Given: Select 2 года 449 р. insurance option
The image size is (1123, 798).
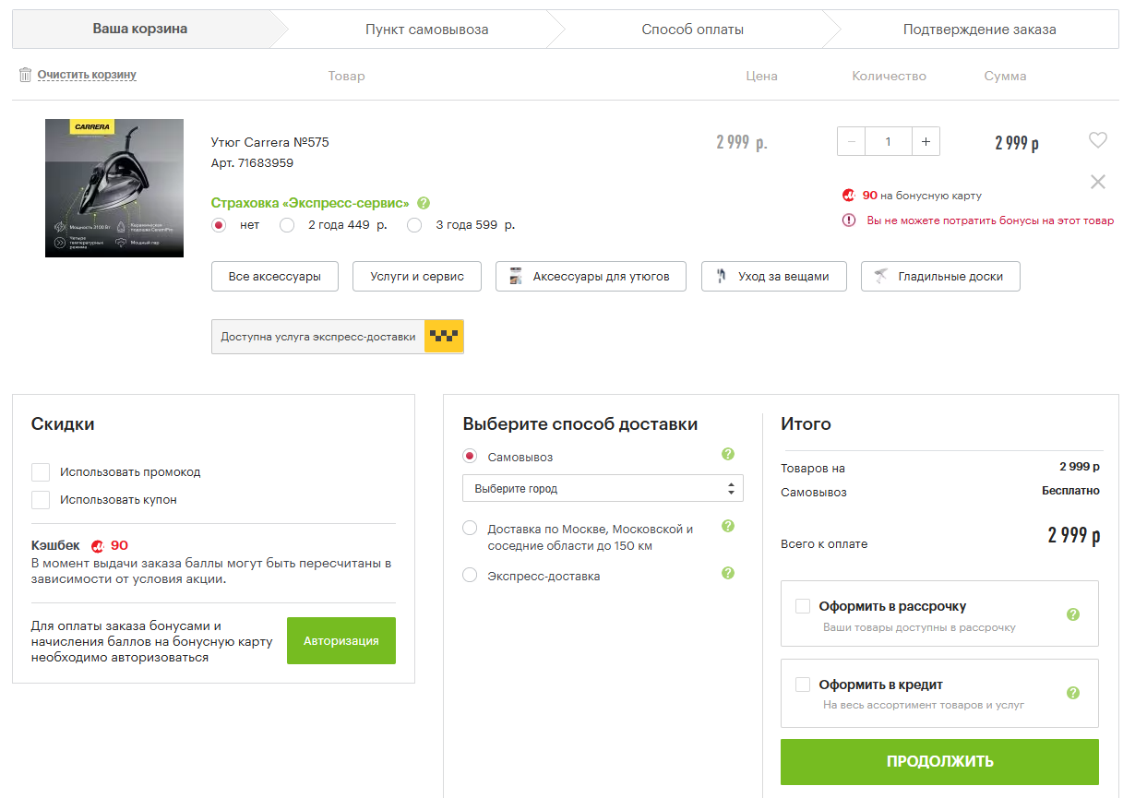Looking at the screenshot, I should pyautogui.click(x=287, y=225).
